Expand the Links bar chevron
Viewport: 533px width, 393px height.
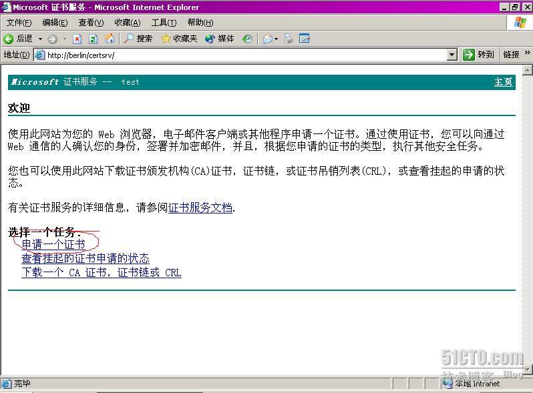point(527,53)
